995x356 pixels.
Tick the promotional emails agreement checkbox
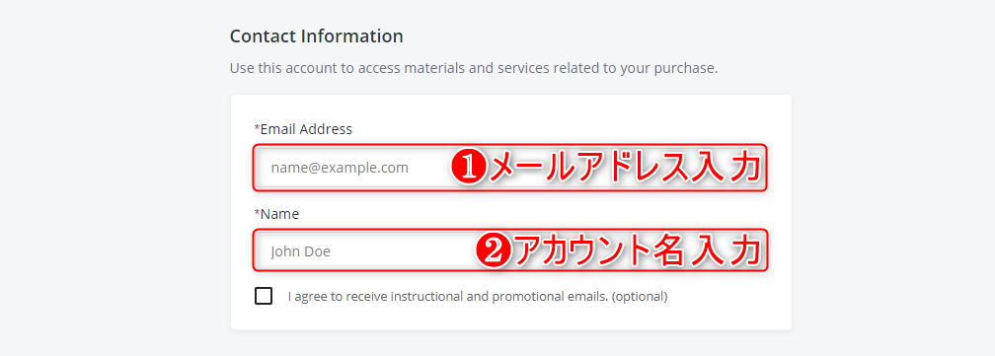tap(264, 296)
